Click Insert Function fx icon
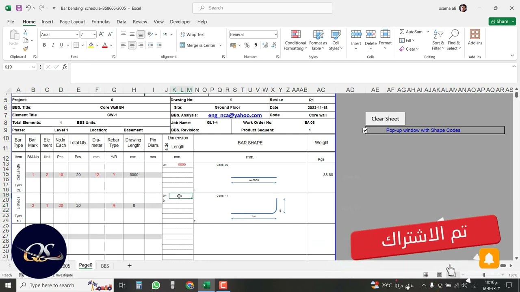This screenshot has width=520, height=292. [65, 67]
